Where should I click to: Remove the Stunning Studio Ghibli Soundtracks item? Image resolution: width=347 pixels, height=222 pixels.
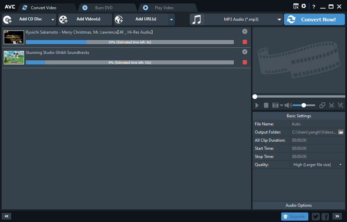tap(245, 52)
